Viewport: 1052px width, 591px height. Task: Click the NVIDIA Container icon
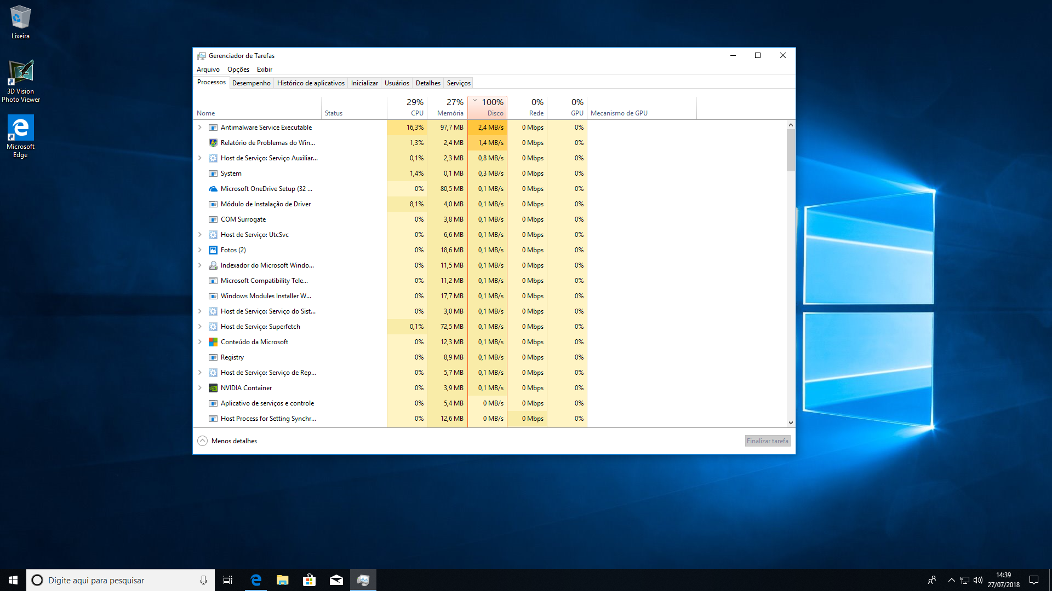pos(213,388)
